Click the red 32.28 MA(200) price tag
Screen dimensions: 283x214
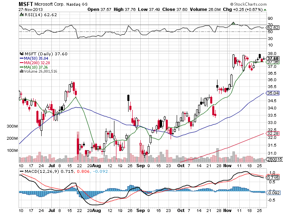coord(273,133)
